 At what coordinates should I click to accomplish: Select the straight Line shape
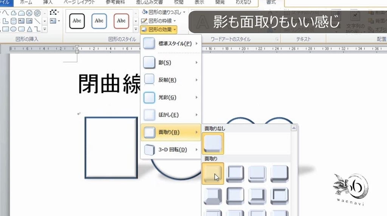pos(37,21)
